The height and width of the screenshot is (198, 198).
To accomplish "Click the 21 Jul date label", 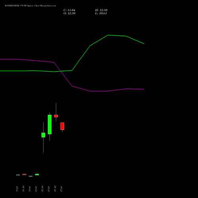I will point(36,189).
